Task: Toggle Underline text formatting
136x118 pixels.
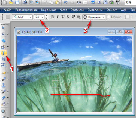Action: coord(63,17)
